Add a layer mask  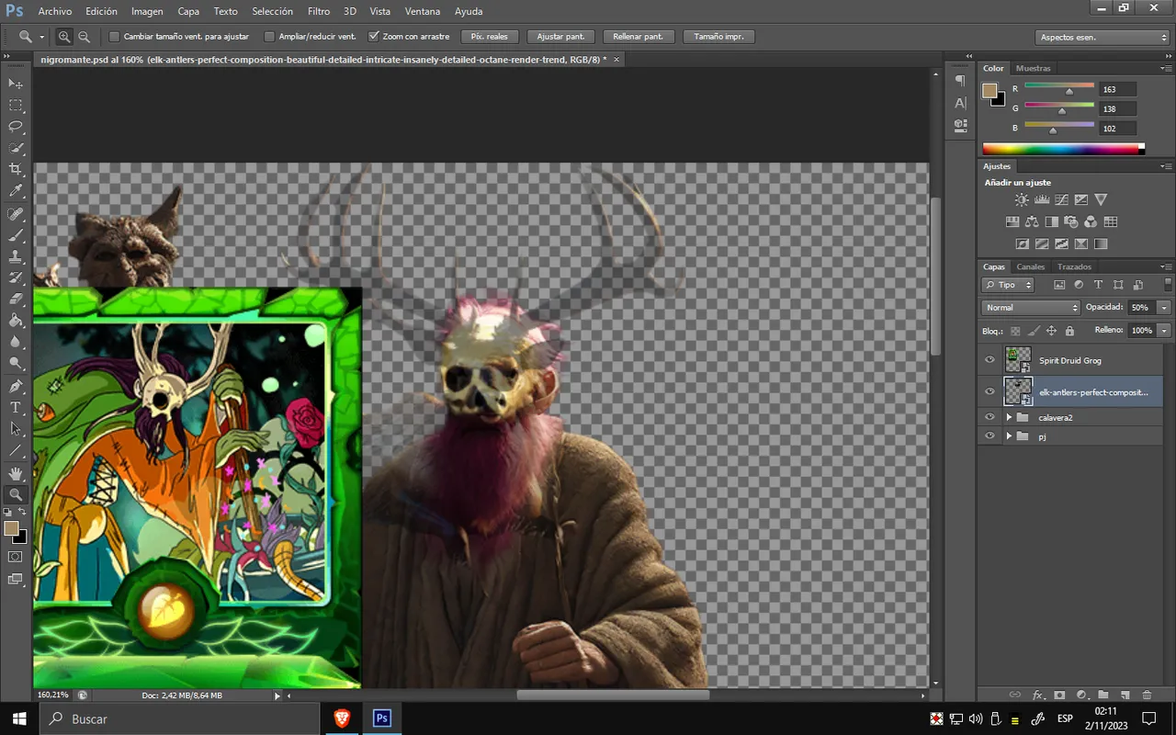[1059, 695]
